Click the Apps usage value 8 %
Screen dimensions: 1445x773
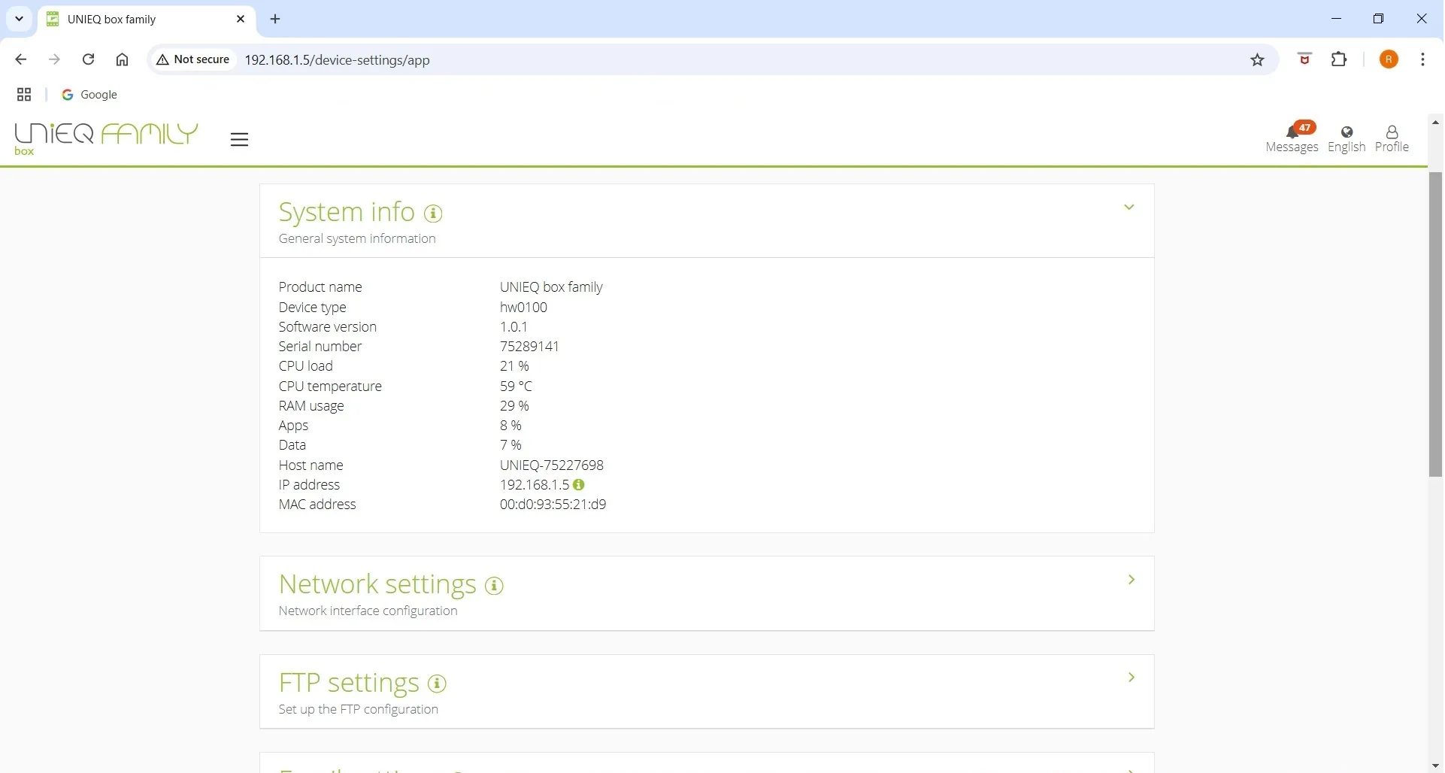pos(511,426)
